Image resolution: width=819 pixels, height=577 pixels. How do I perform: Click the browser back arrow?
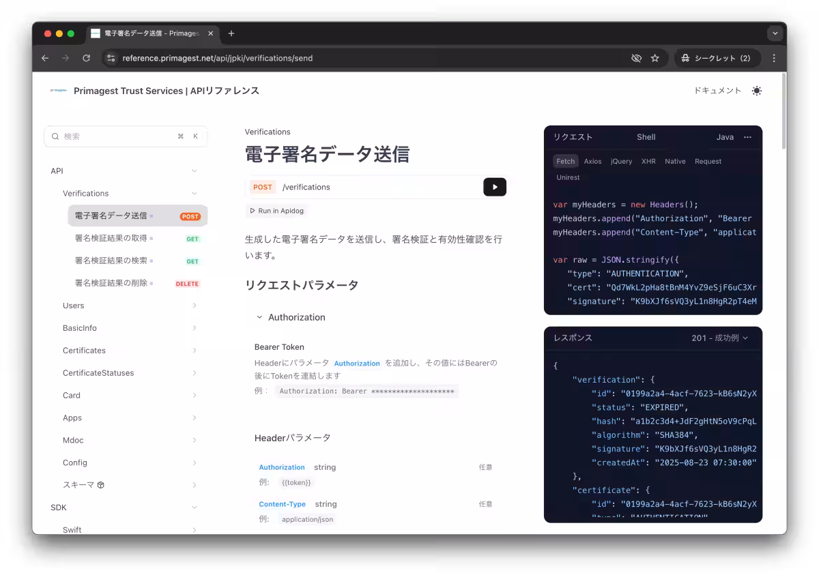tap(45, 58)
